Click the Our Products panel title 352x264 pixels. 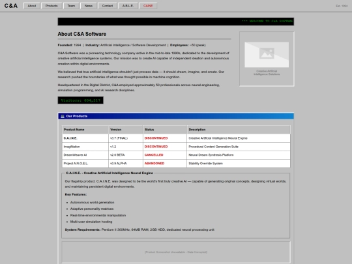[77, 116]
